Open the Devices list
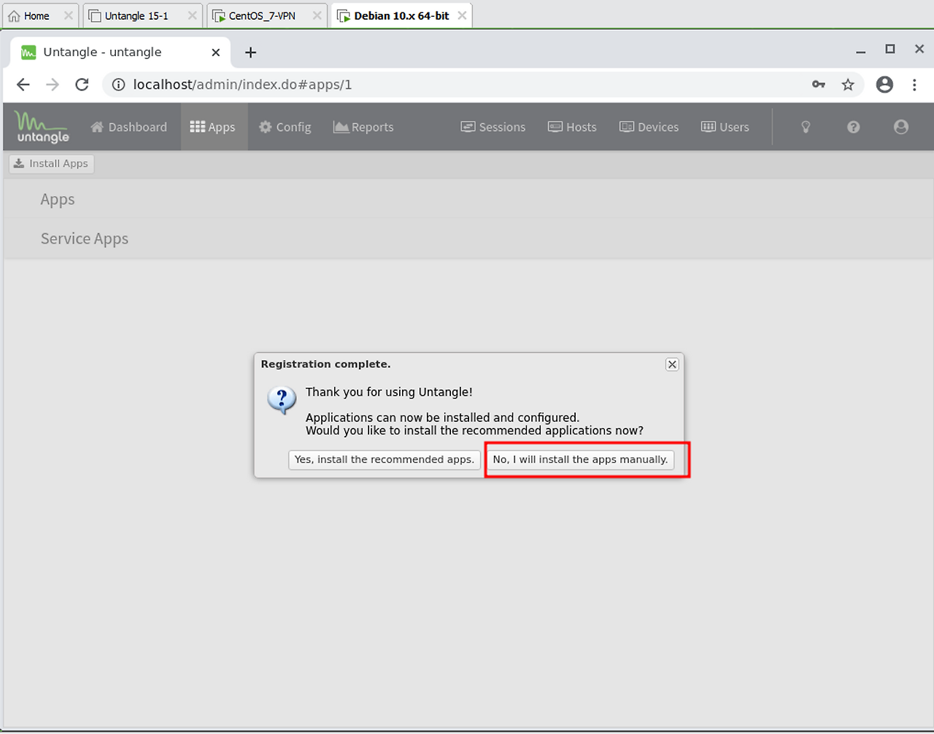This screenshot has width=934, height=734. point(649,127)
